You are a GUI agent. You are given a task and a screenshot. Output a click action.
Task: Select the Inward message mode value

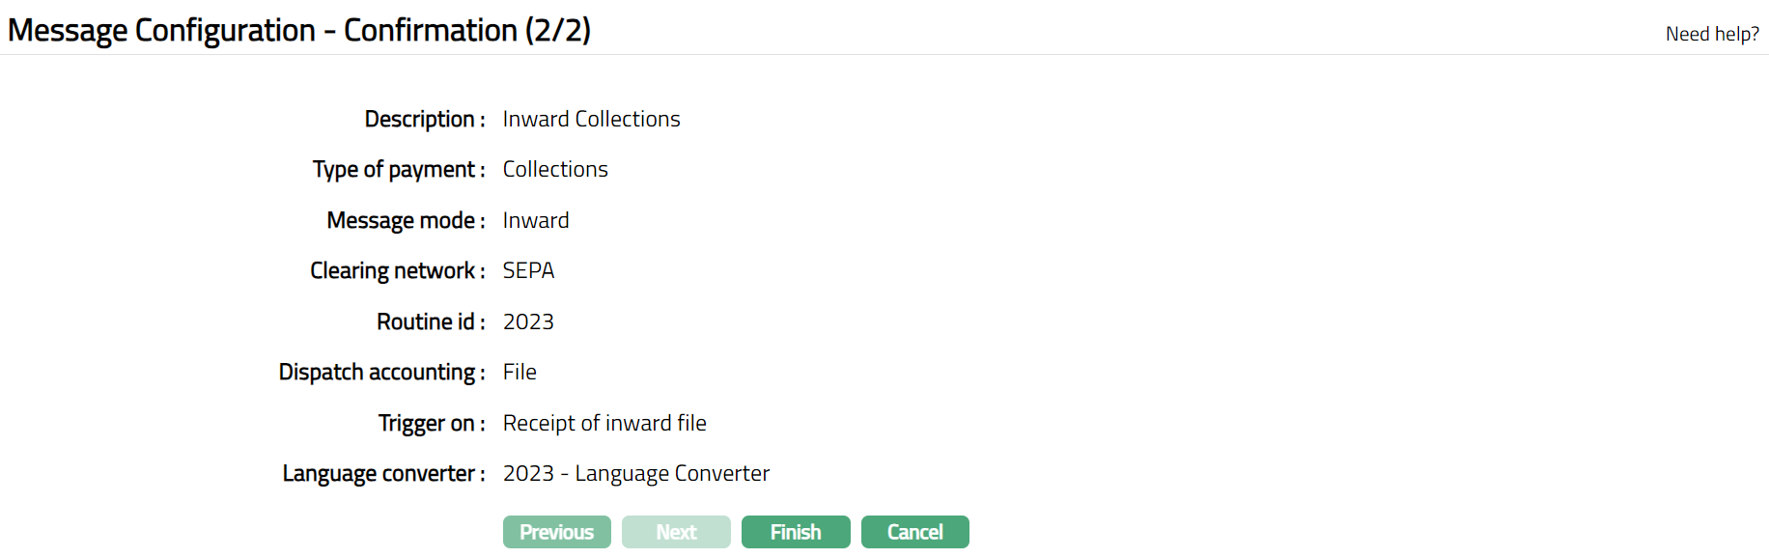[x=536, y=220]
